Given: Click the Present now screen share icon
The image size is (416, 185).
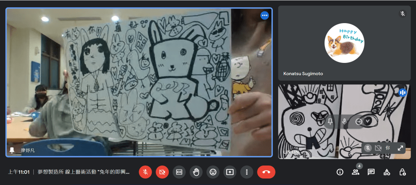Looking at the screenshot, I should click(230, 172).
